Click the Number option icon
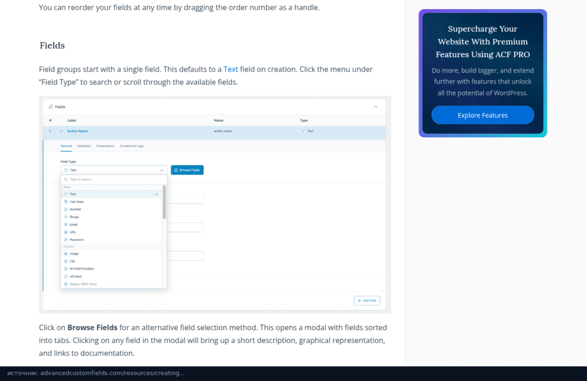Viewport: 587px width, 381px height. [x=66, y=209]
